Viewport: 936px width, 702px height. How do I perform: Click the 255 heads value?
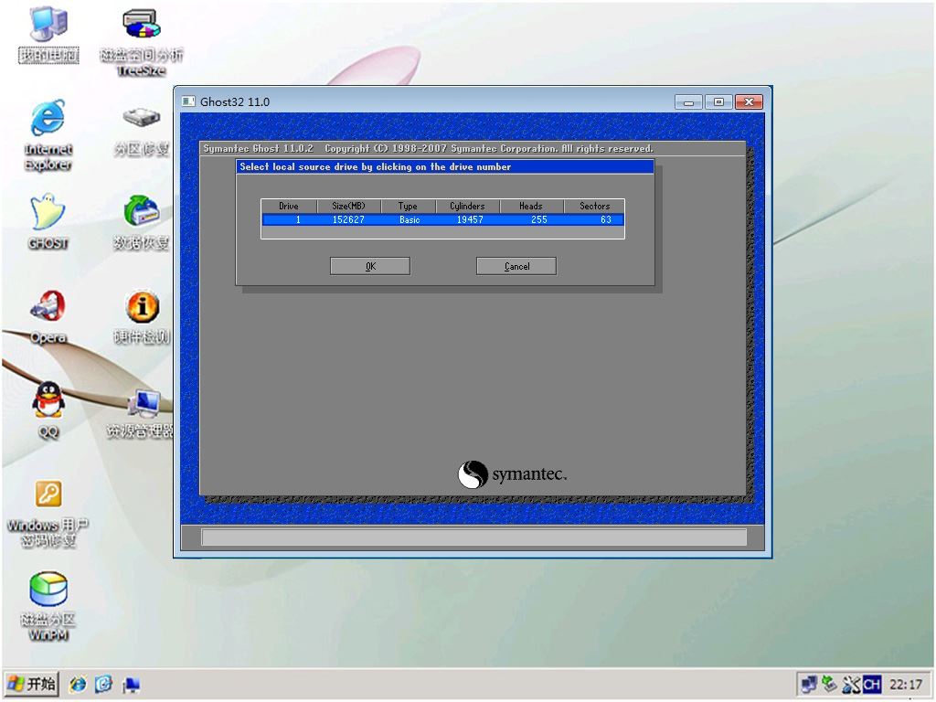(539, 219)
